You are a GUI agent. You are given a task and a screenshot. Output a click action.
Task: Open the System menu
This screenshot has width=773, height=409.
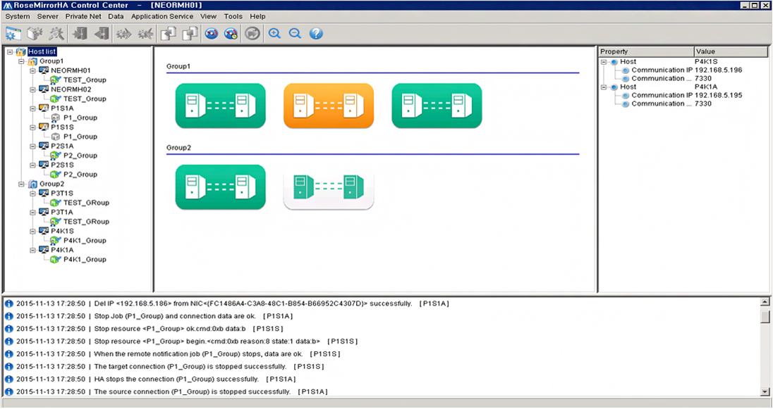(18, 16)
